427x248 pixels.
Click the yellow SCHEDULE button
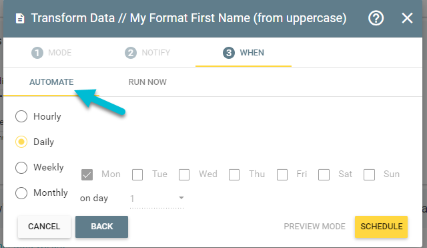381,227
